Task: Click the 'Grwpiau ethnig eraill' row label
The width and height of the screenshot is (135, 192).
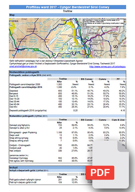Action: point(19,141)
